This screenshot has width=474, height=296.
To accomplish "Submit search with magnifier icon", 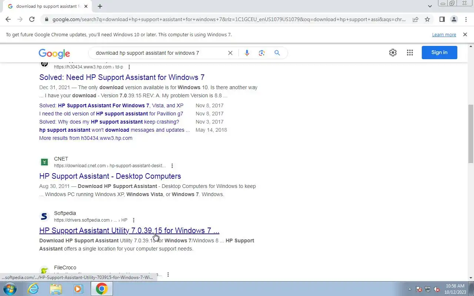I will (x=277, y=53).
